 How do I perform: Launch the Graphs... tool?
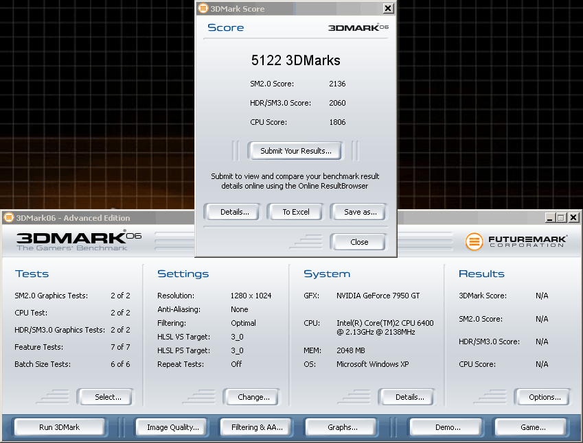click(342, 427)
